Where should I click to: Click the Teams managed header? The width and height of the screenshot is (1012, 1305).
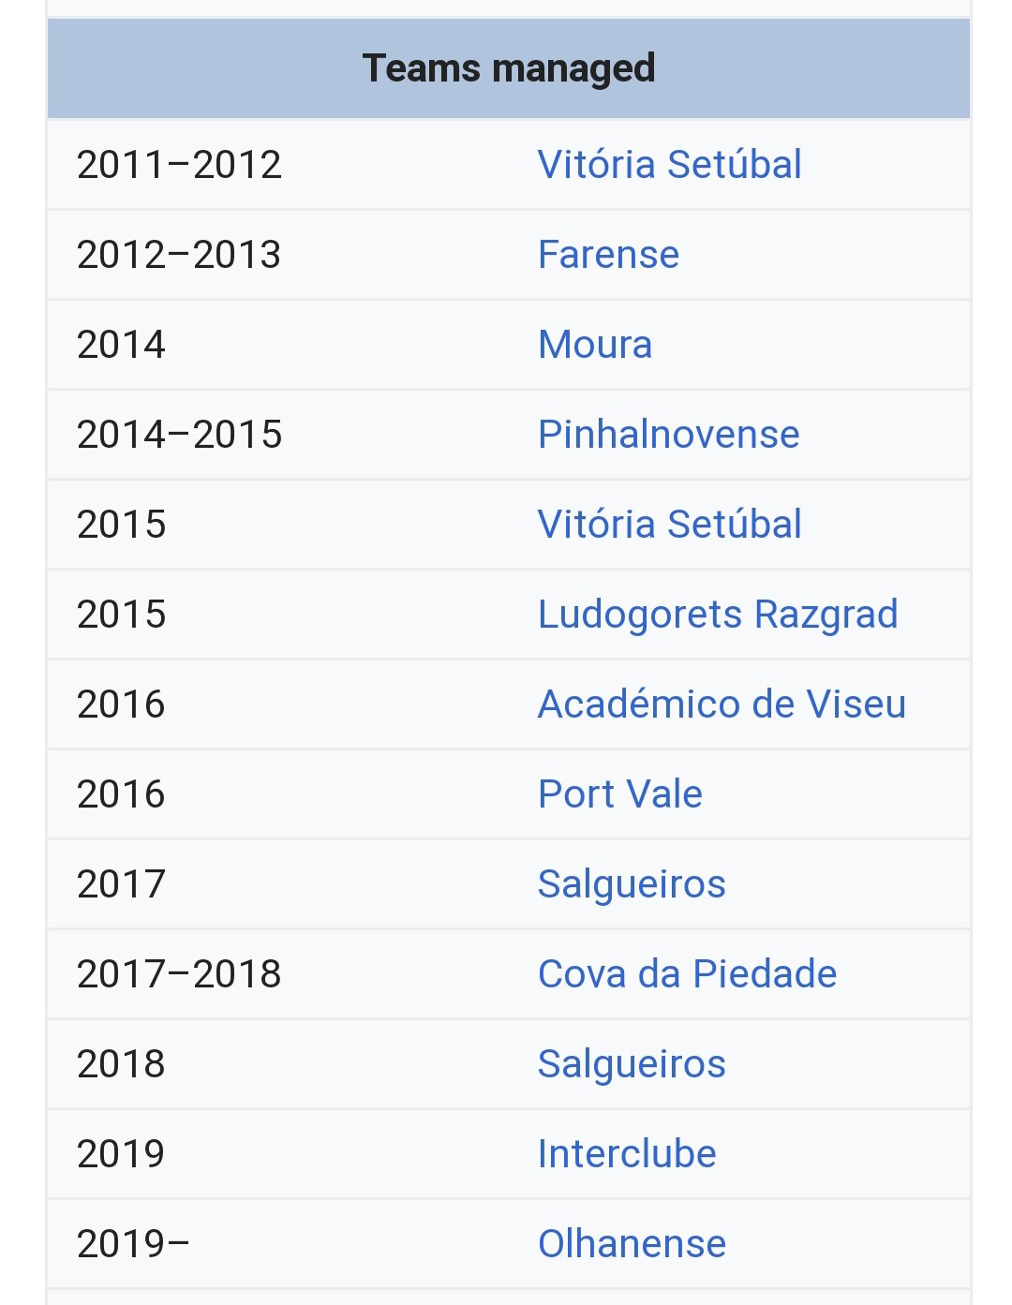(x=509, y=68)
